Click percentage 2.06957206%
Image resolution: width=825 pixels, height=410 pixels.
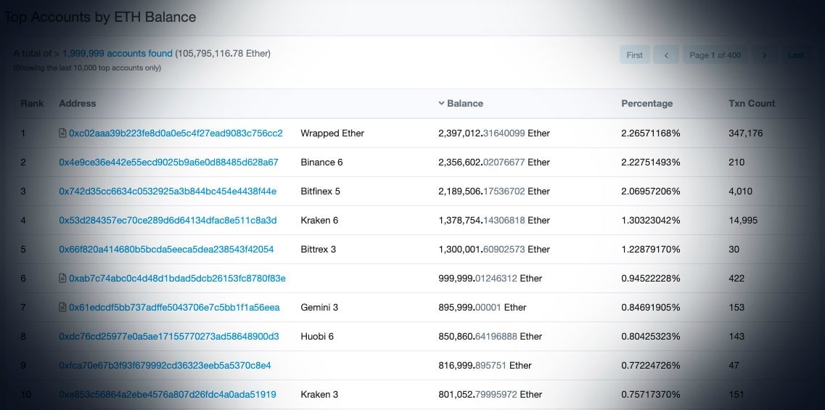click(651, 191)
